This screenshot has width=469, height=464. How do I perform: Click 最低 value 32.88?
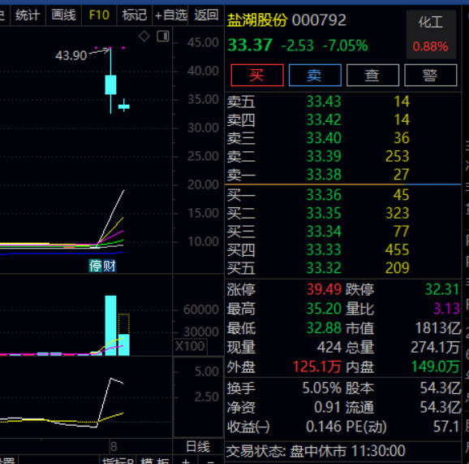324,328
